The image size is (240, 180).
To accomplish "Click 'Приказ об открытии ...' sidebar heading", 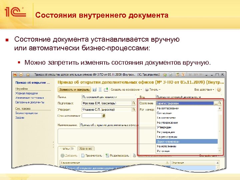I will pyautogui.click(x=33, y=83).
